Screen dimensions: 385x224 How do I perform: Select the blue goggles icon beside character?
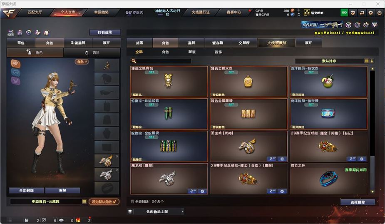(15, 72)
